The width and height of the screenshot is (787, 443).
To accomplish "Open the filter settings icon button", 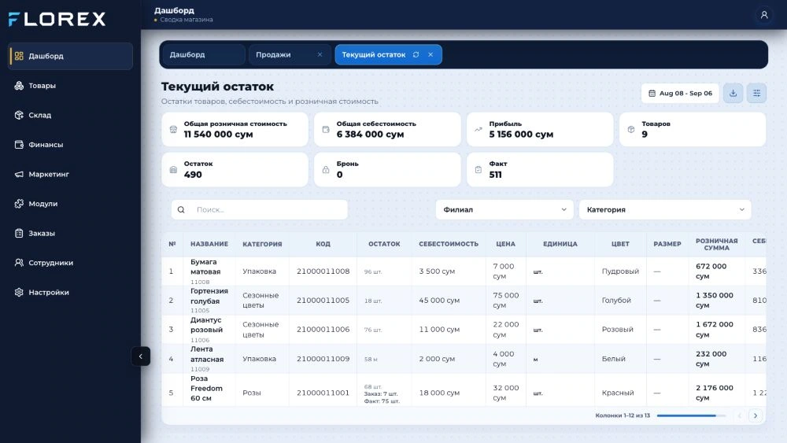I will pyautogui.click(x=756, y=94).
